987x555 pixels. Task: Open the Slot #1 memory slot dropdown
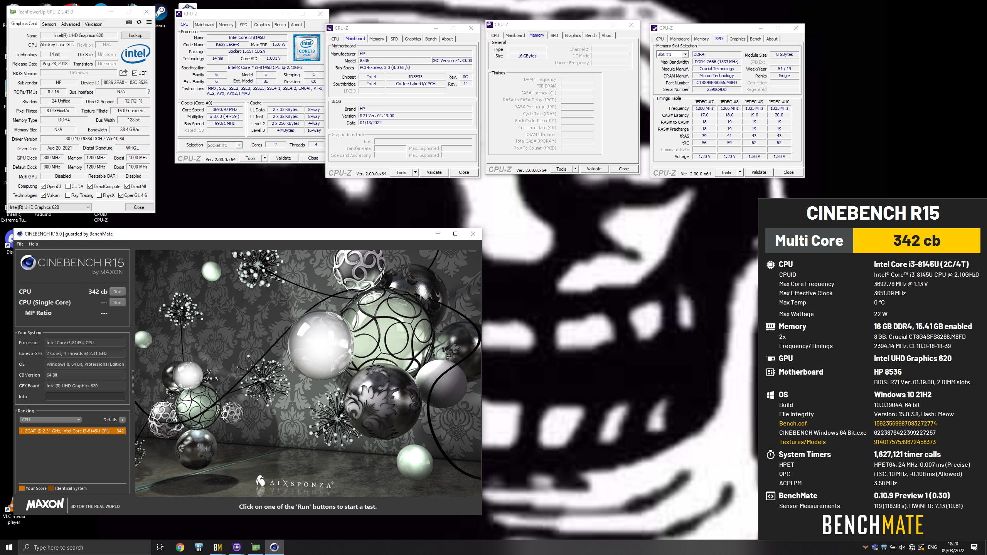point(672,54)
